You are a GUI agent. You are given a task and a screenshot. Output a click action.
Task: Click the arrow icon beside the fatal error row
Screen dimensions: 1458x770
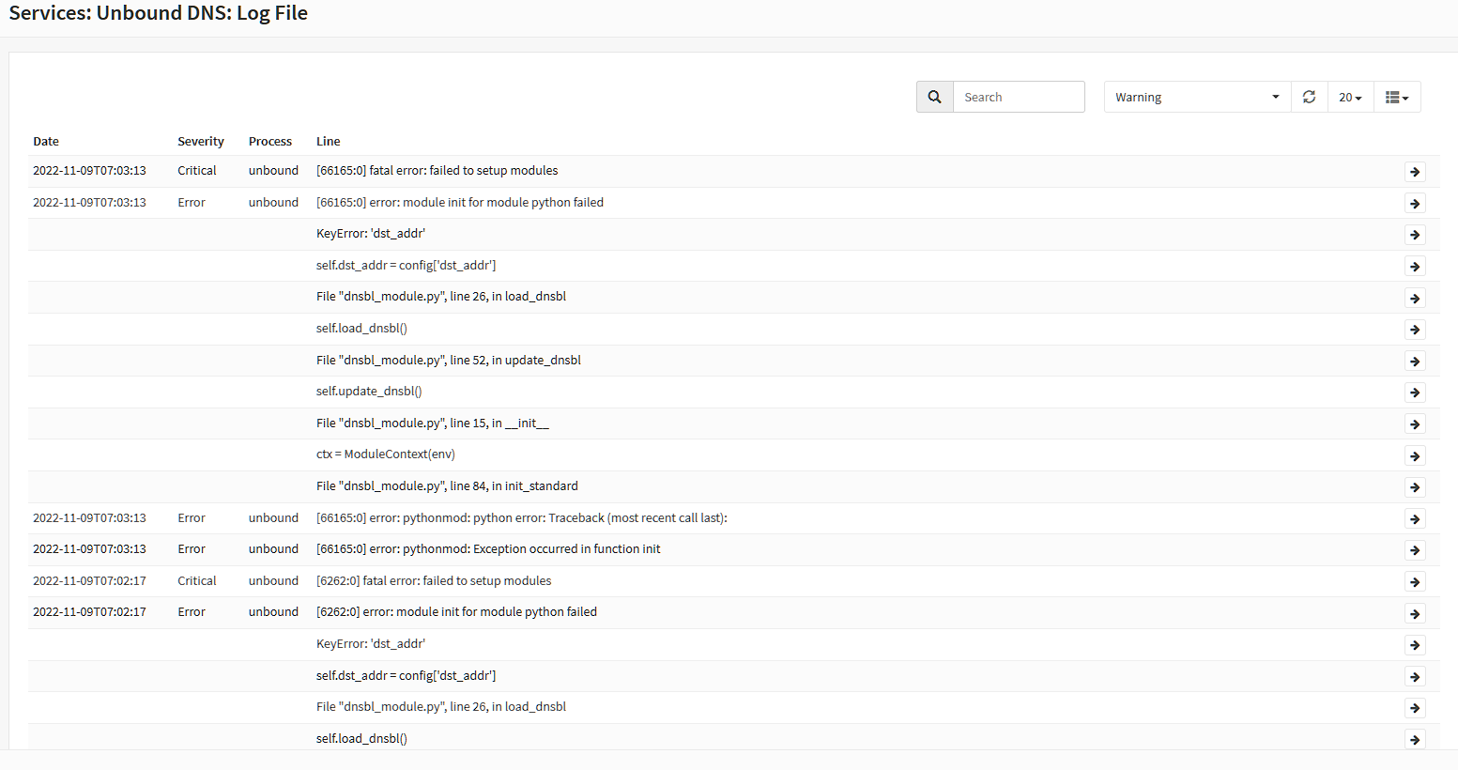(x=1415, y=172)
